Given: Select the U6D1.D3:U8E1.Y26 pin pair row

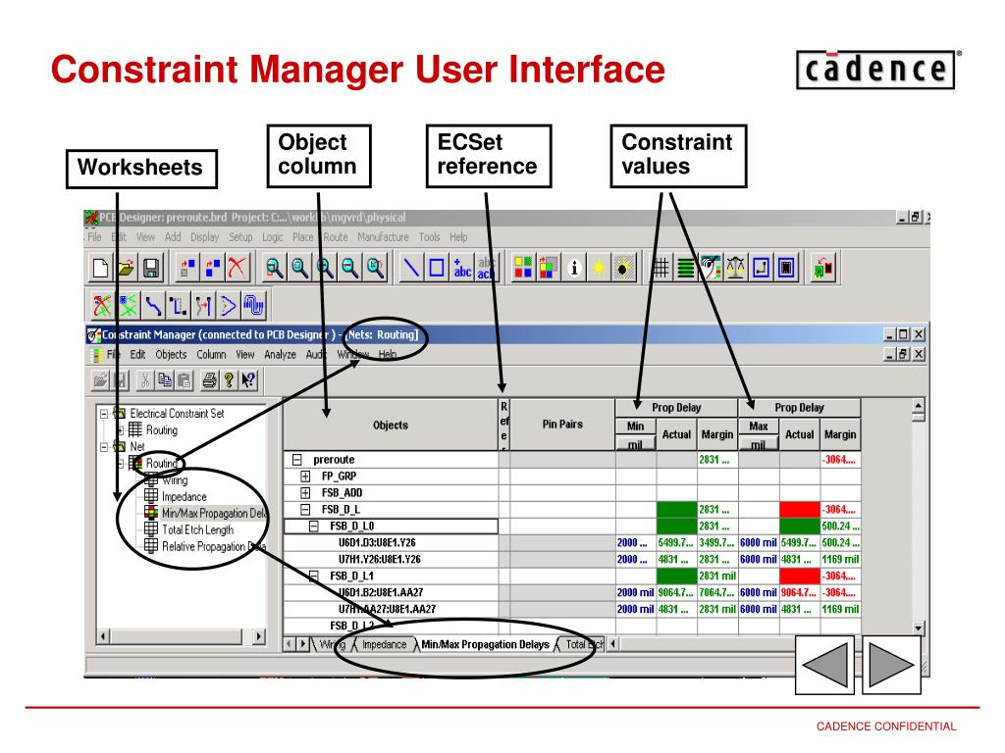Looking at the screenshot, I should coord(391,543).
